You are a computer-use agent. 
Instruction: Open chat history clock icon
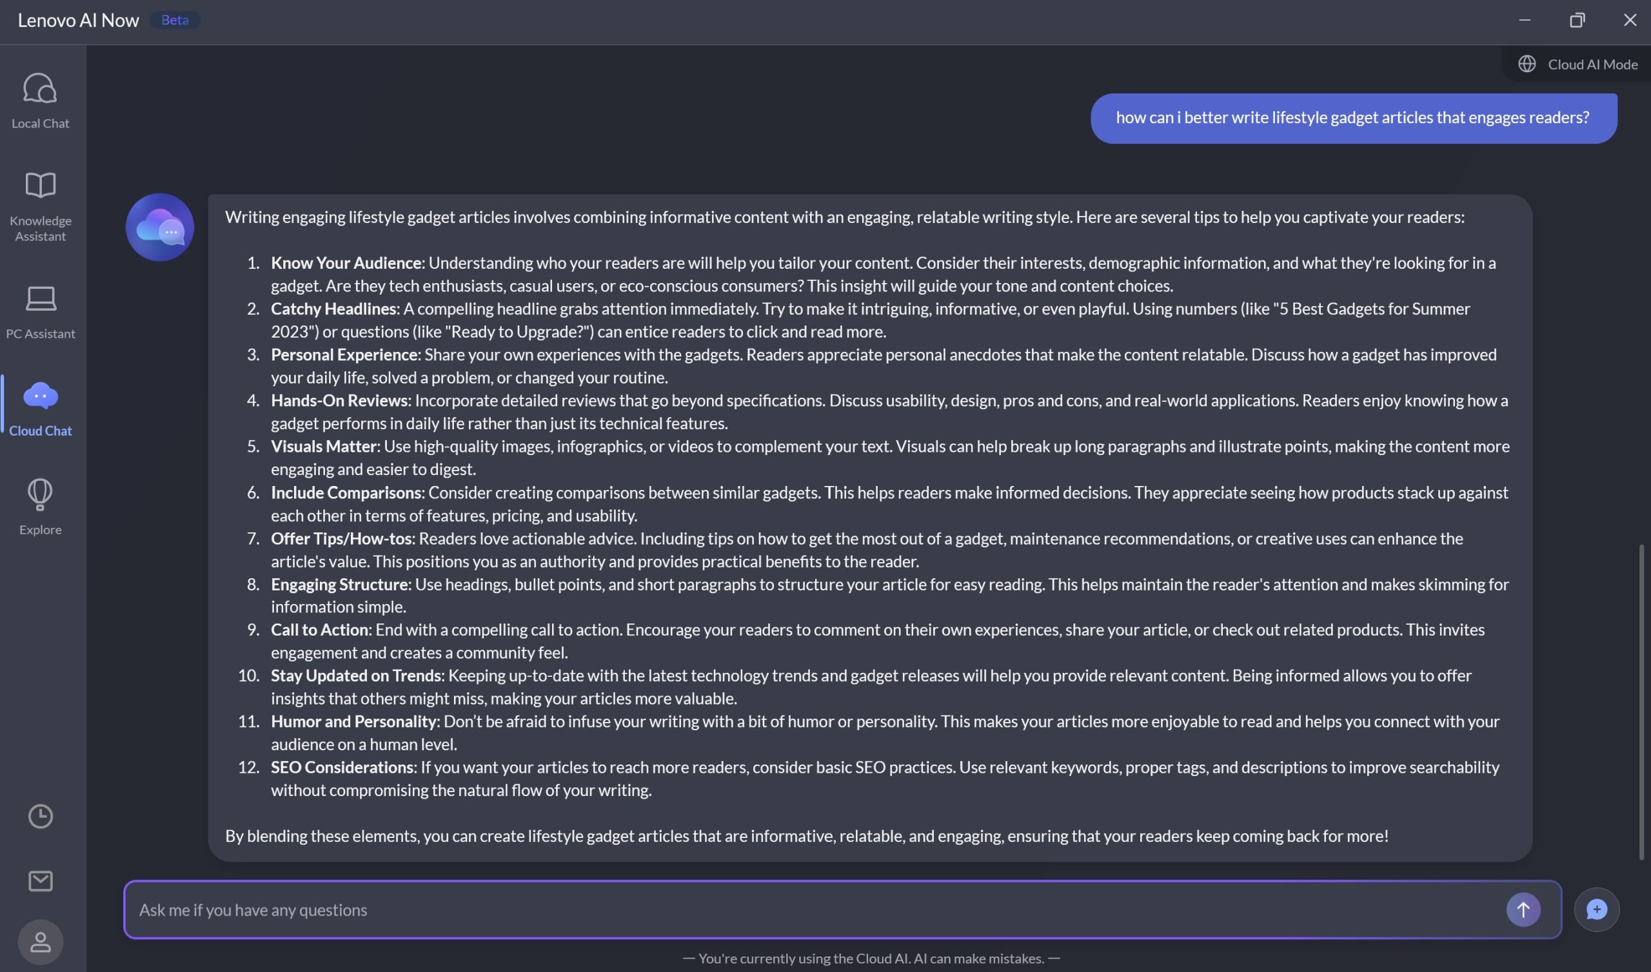(40, 816)
